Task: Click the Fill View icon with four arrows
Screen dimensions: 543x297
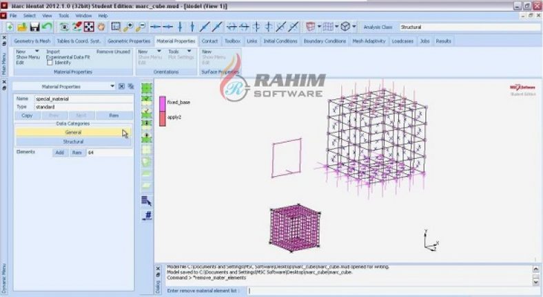Action: click(89, 27)
